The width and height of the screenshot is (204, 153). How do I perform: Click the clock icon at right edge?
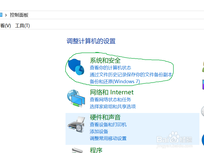point(202,111)
